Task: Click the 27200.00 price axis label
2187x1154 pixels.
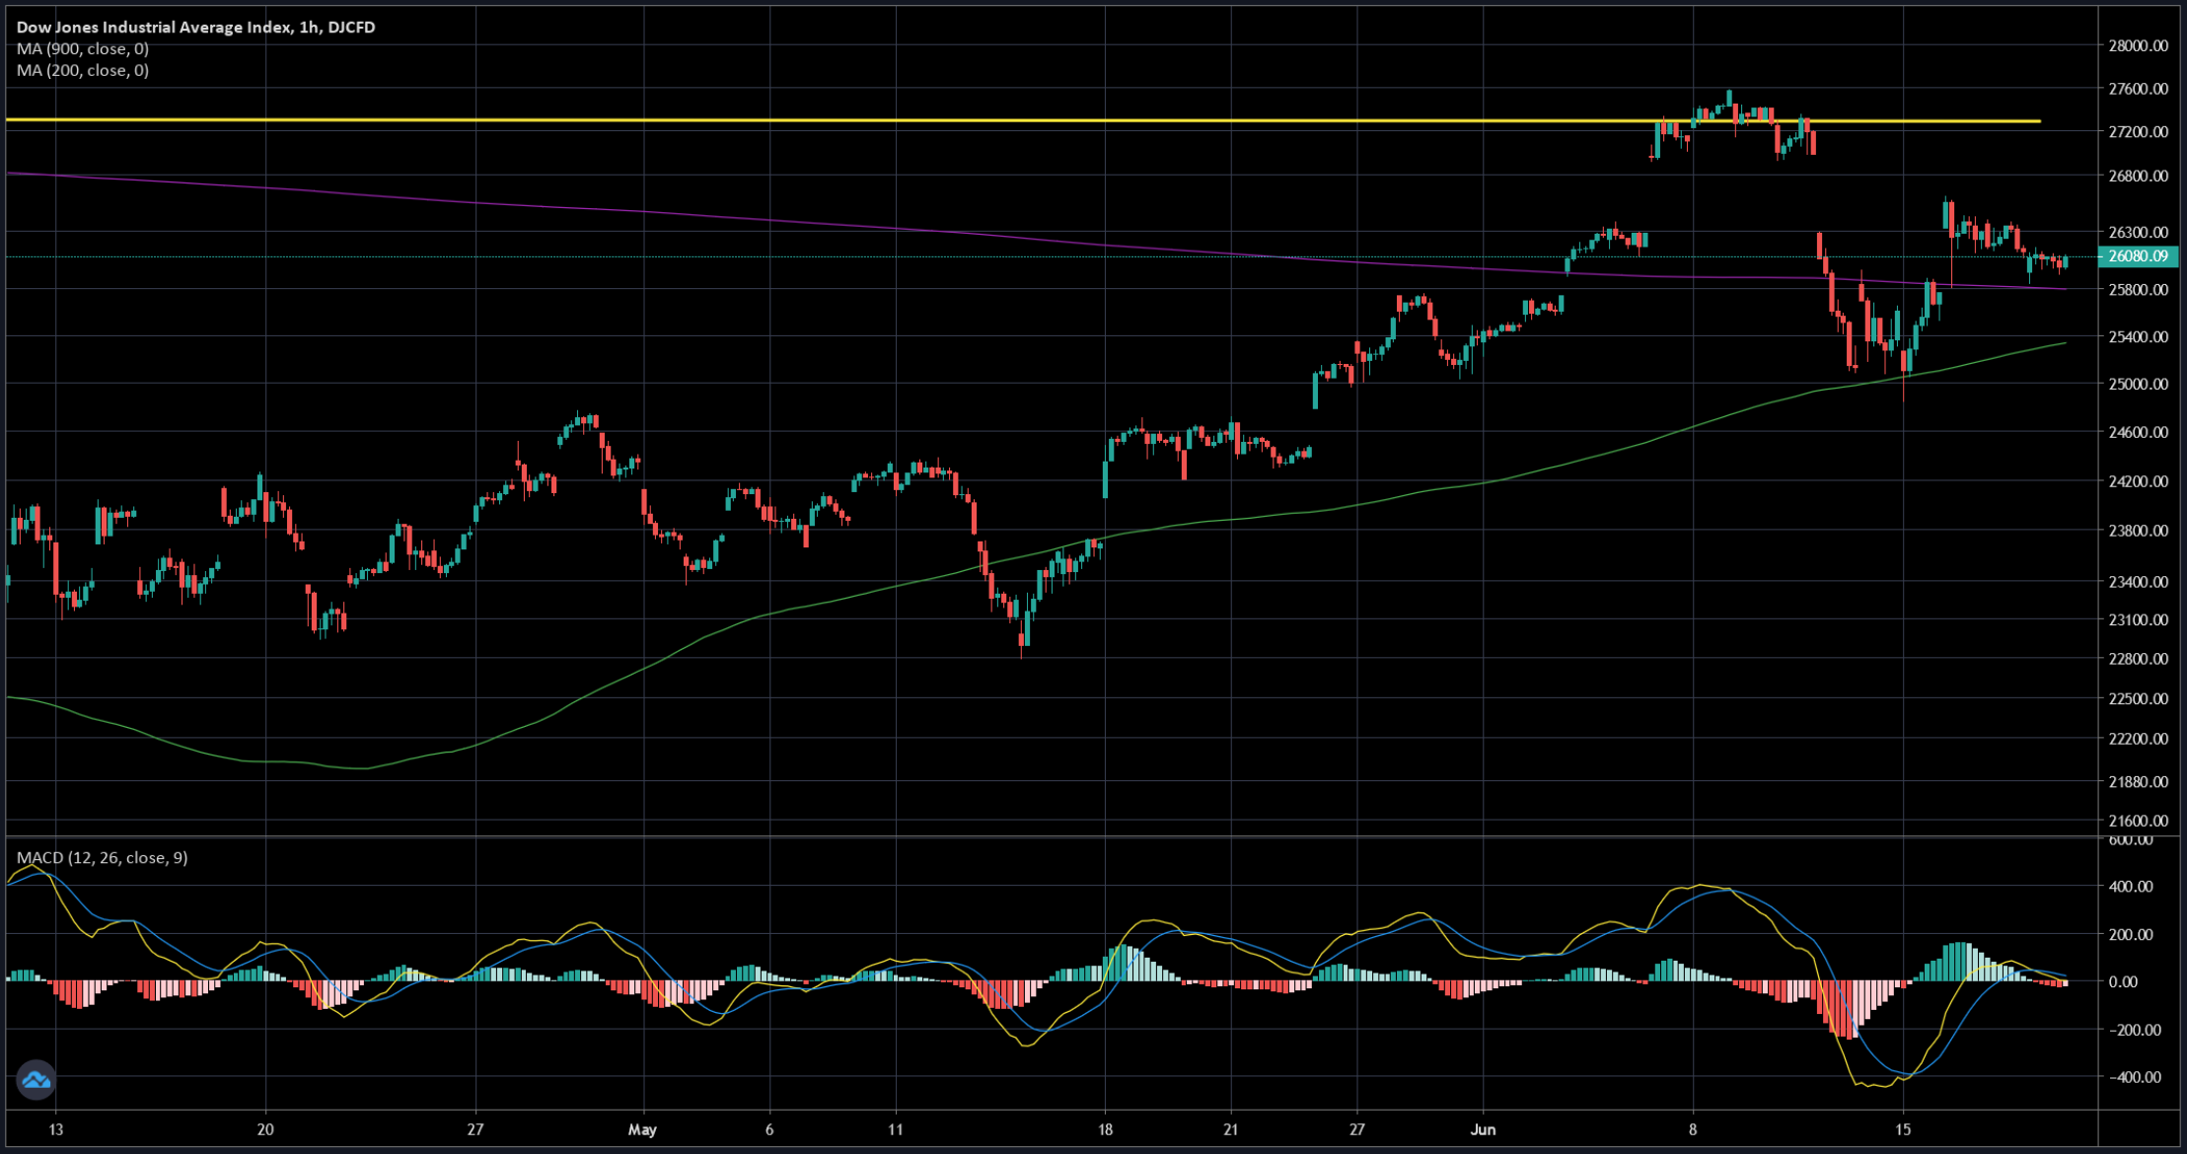Action: tap(2138, 132)
